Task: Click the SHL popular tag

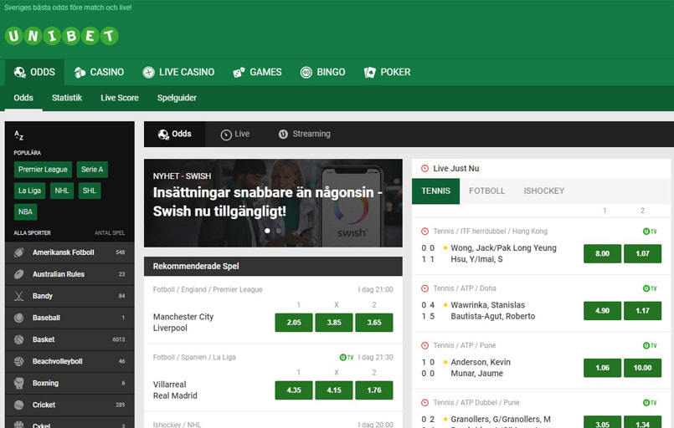Action: pos(90,191)
